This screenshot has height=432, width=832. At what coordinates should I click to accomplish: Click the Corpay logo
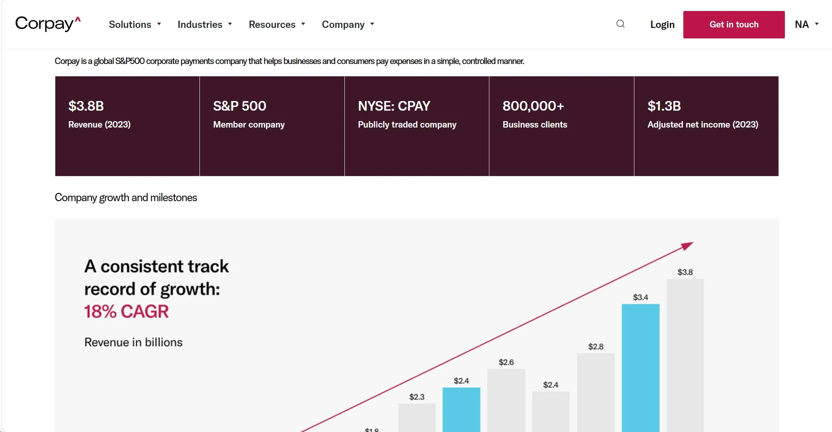tap(48, 24)
